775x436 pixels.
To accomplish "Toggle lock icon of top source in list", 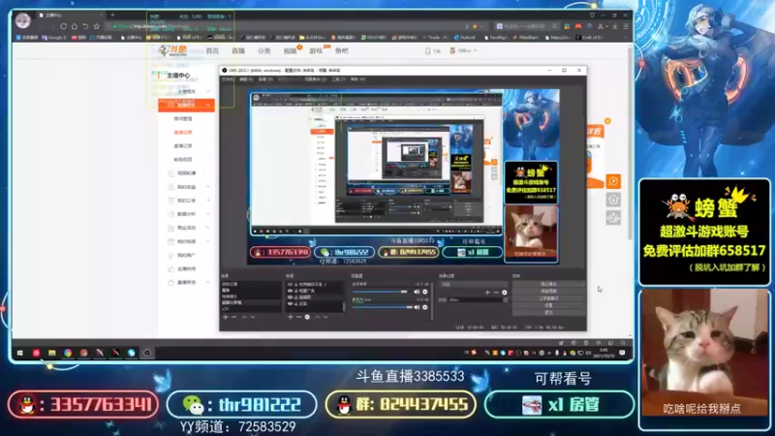I will click(296, 285).
